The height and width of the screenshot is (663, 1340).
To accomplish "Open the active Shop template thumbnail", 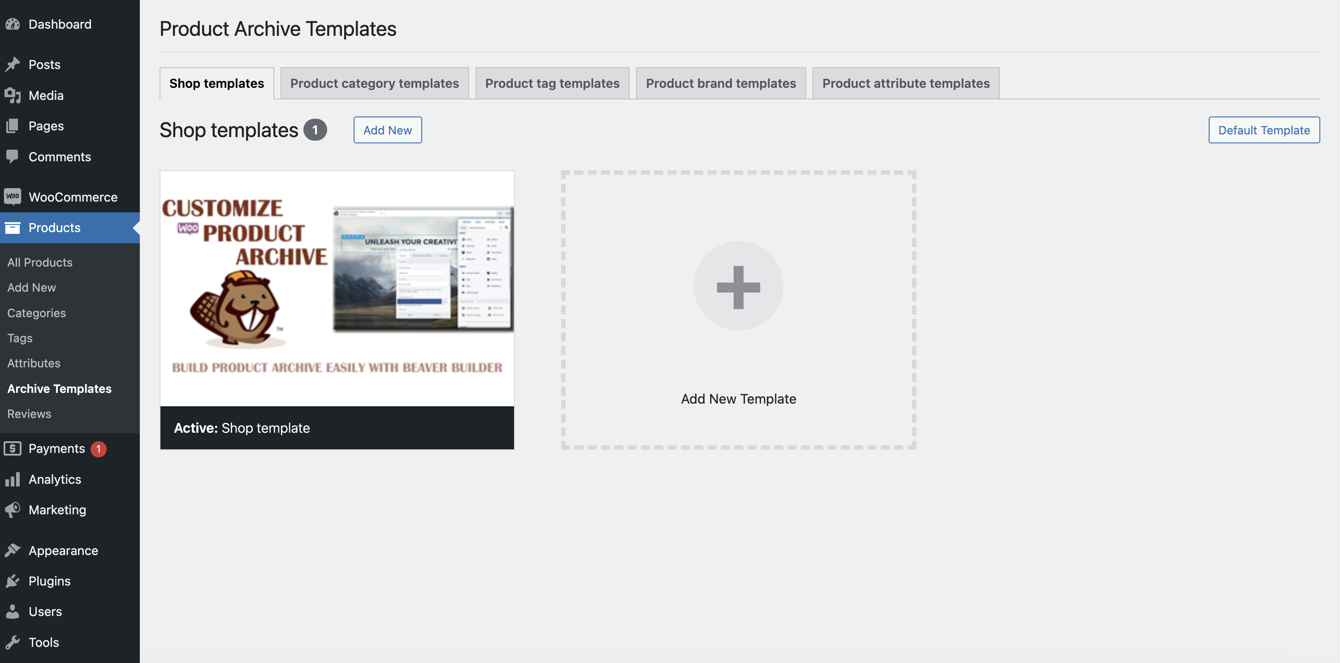I will tap(337, 288).
